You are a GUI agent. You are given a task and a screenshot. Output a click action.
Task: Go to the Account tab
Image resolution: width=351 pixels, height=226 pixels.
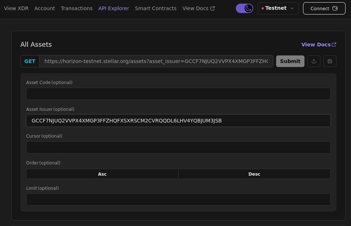click(x=45, y=8)
